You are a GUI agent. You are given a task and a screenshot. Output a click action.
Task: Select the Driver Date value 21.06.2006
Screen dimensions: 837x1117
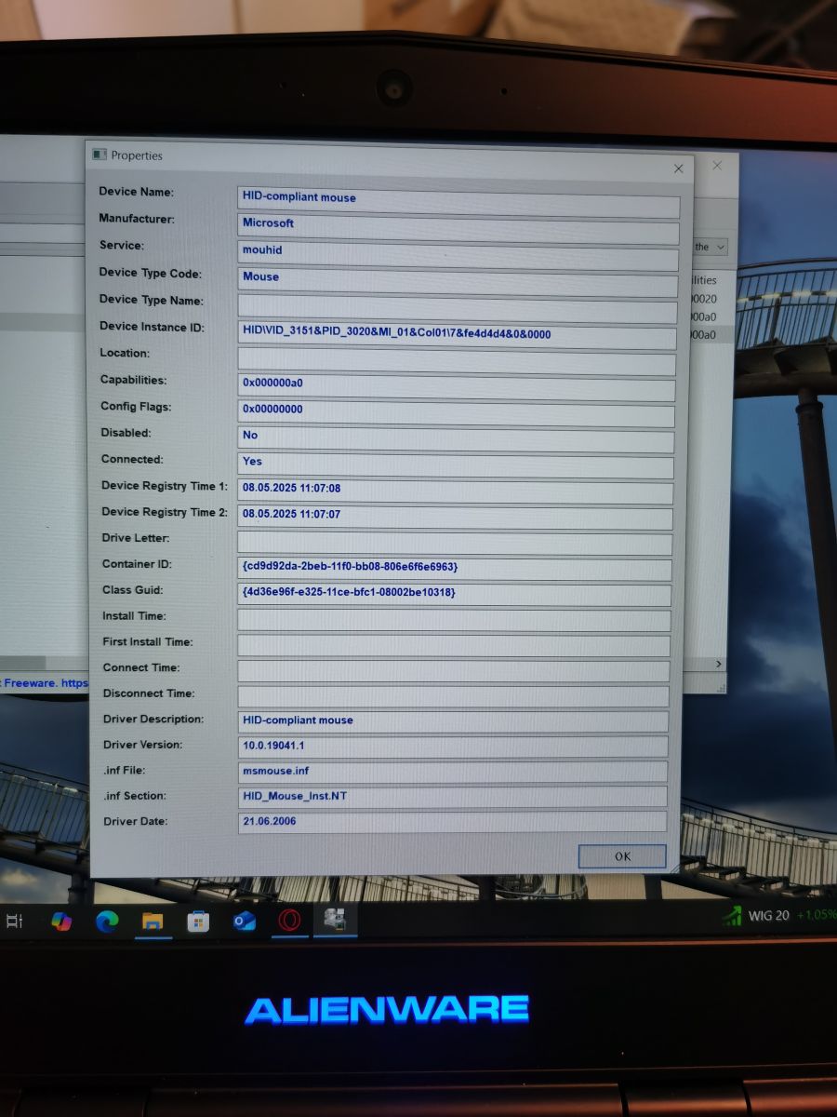pos(452,822)
